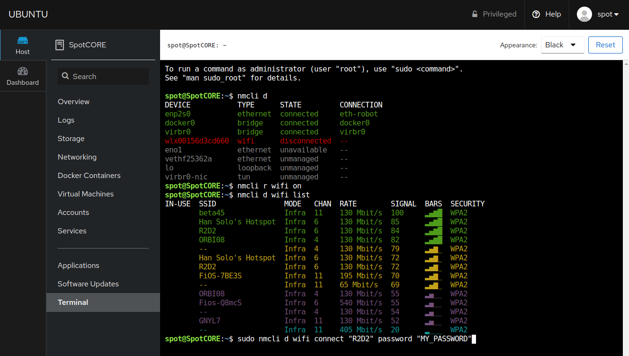The width and height of the screenshot is (629, 356).
Task: Click the 405 Mbit/s rate value
Action: [x=361, y=330]
